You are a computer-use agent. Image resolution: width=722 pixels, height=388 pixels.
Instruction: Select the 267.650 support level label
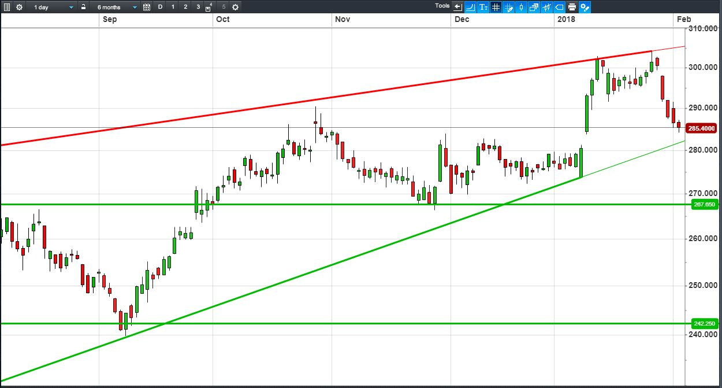704,205
